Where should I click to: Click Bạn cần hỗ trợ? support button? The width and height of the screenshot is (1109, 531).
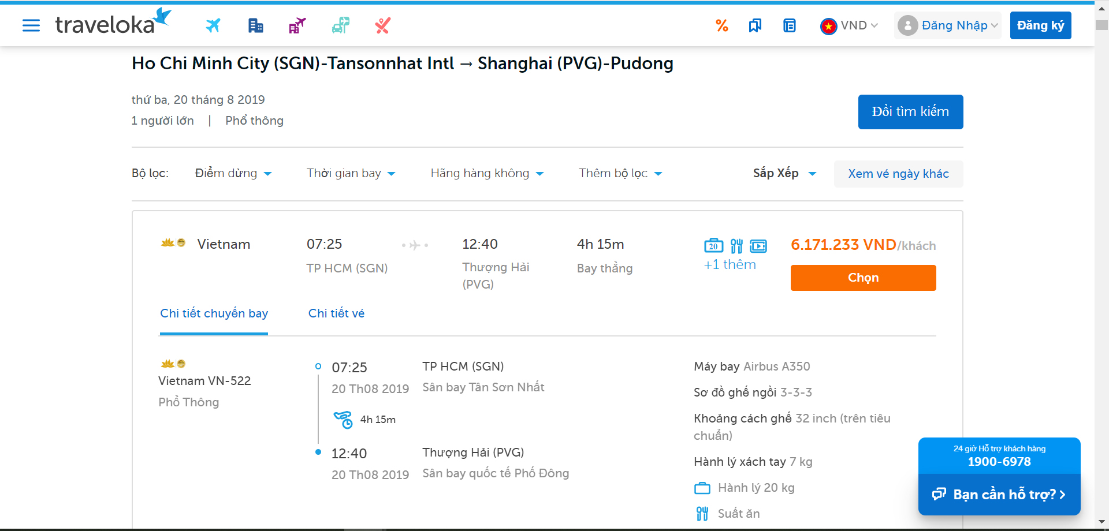(x=999, y=495)
